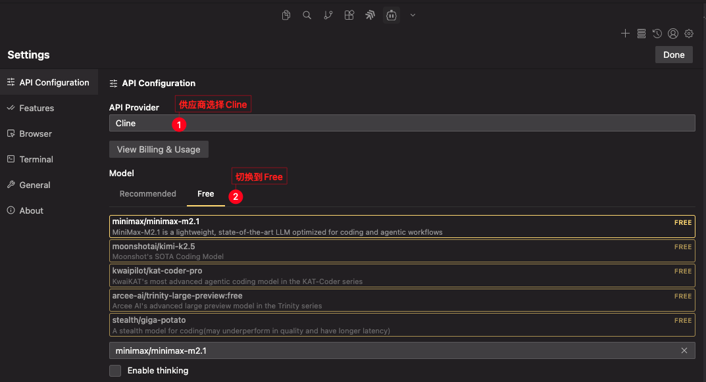Expand additional views chevron in top bar
This screenshot has height=382, width=706.
point(413,15)
